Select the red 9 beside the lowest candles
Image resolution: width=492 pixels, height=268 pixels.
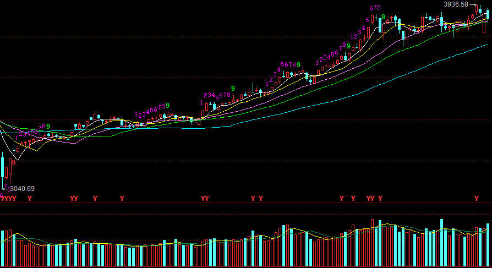(13, 162)
